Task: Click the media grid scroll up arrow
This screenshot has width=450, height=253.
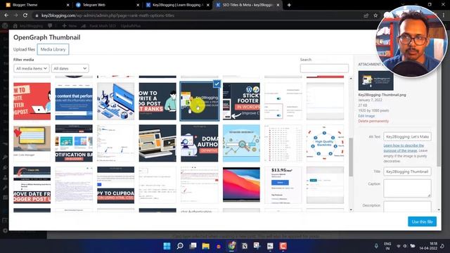Action: pos(351,78)
